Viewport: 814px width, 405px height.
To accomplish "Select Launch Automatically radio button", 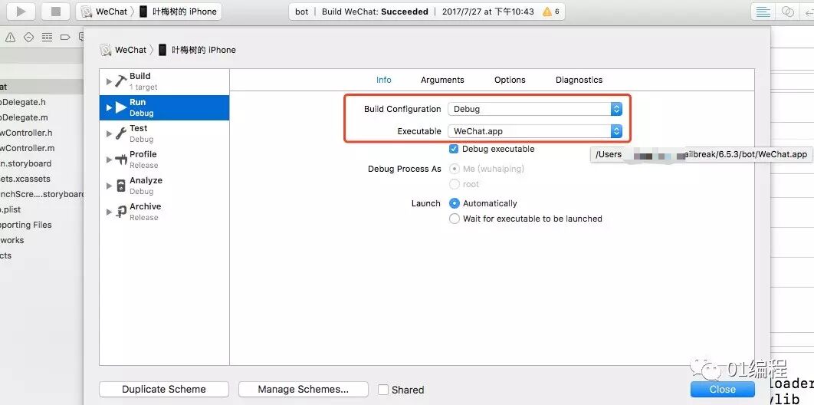I will (x=455, y=203).
